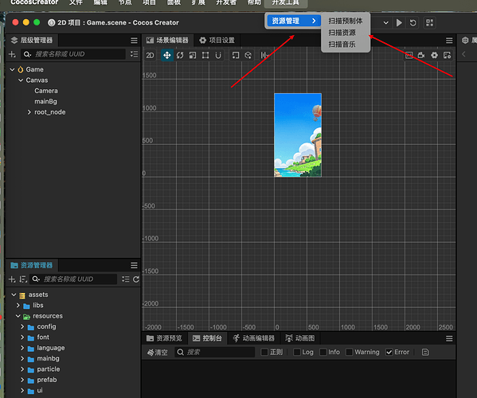Collapse all nodes in hierarchy panel
Screen dimensions: 477x398
click(x=134, y=54)
